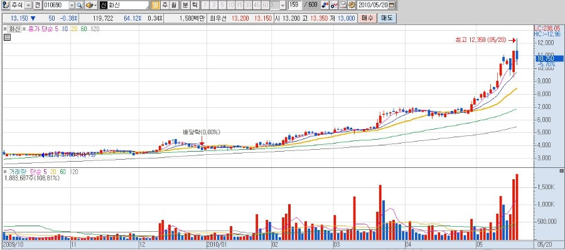Open the calendar date picker icon
This screenshot has width=565, height=250.
[x=392, y=6]
